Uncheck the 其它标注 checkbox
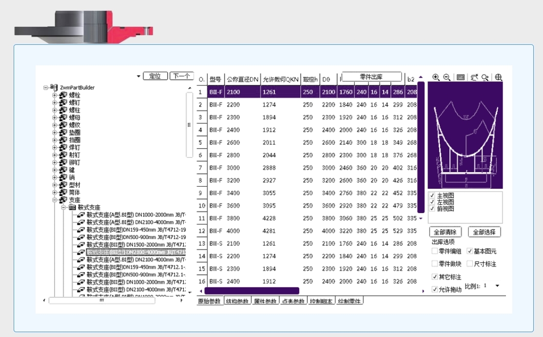The width and height of the screenshot is (543, 337). (435, 277)
